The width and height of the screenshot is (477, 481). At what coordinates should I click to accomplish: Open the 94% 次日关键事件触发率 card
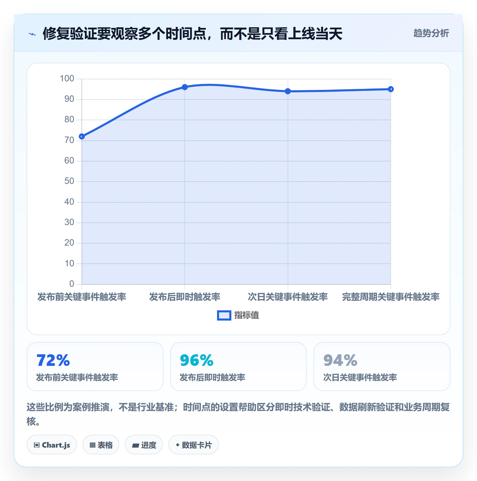click(x=382, y=367)
